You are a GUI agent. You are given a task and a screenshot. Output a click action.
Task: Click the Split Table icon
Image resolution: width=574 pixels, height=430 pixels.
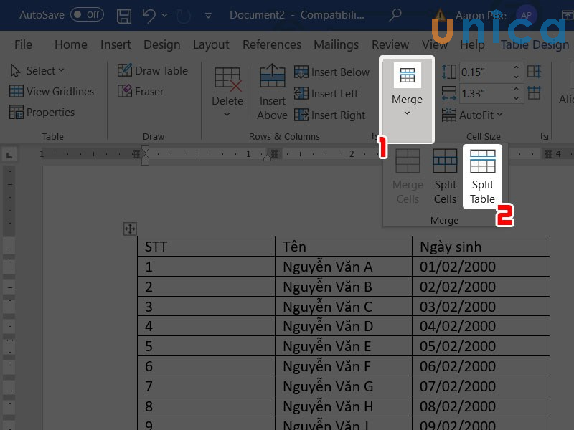coord(482,177)
